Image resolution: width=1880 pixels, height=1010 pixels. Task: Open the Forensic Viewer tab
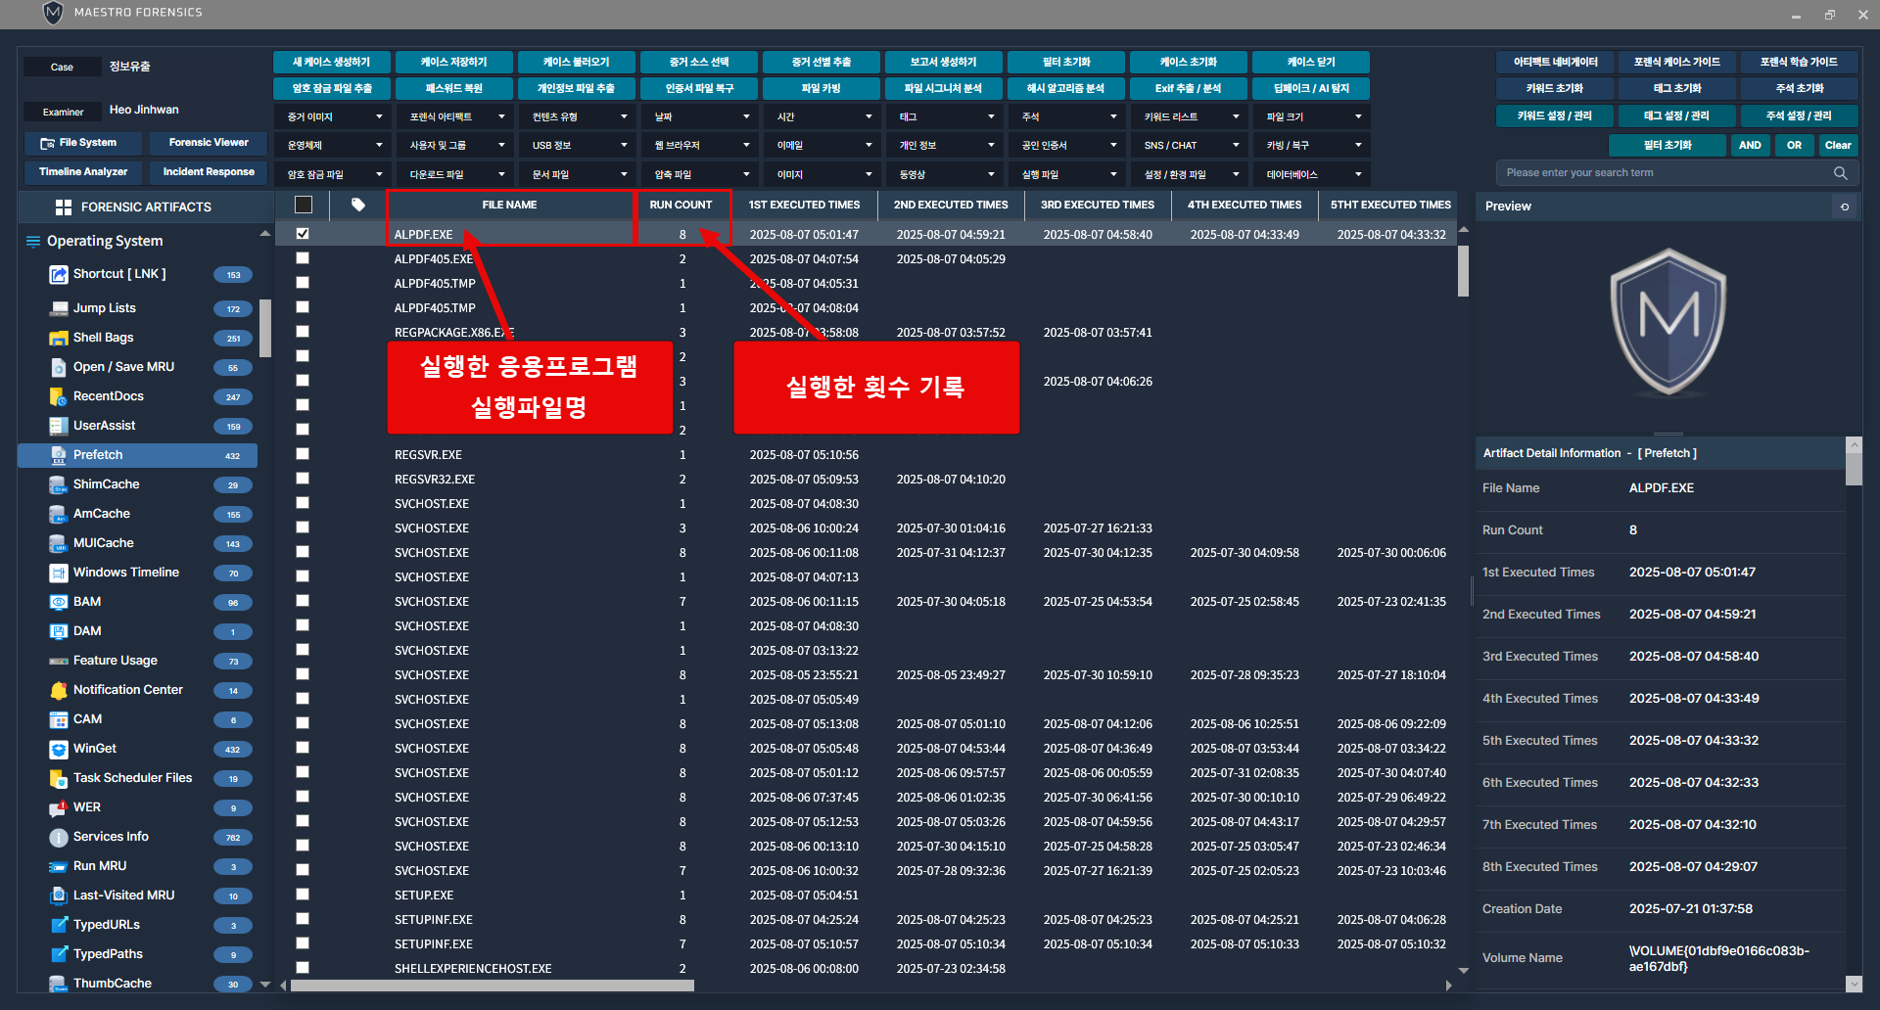[209, 143]
